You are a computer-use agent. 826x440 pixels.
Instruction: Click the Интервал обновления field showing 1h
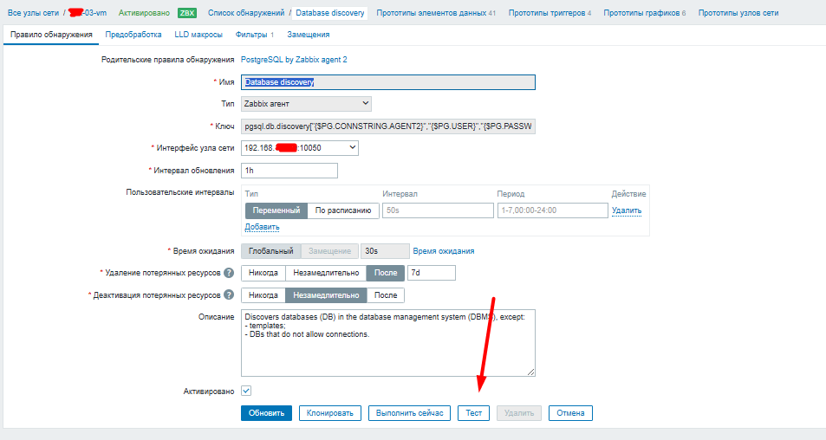[x=289, y=171]
